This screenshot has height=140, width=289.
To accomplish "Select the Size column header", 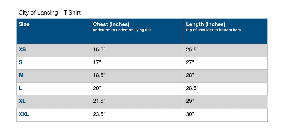I will coord(54,31).
